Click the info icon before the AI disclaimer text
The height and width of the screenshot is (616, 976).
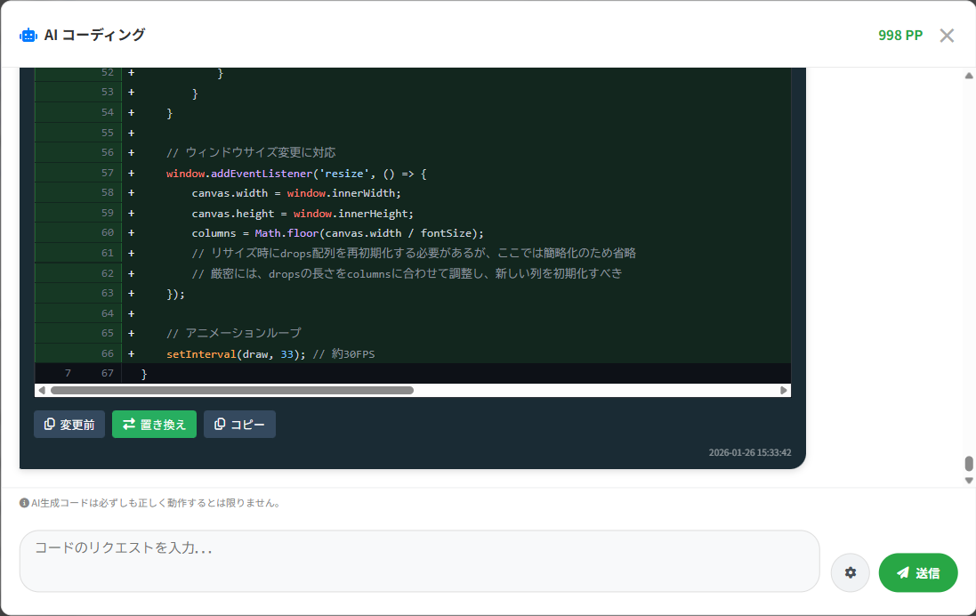[x=24, y=503]
